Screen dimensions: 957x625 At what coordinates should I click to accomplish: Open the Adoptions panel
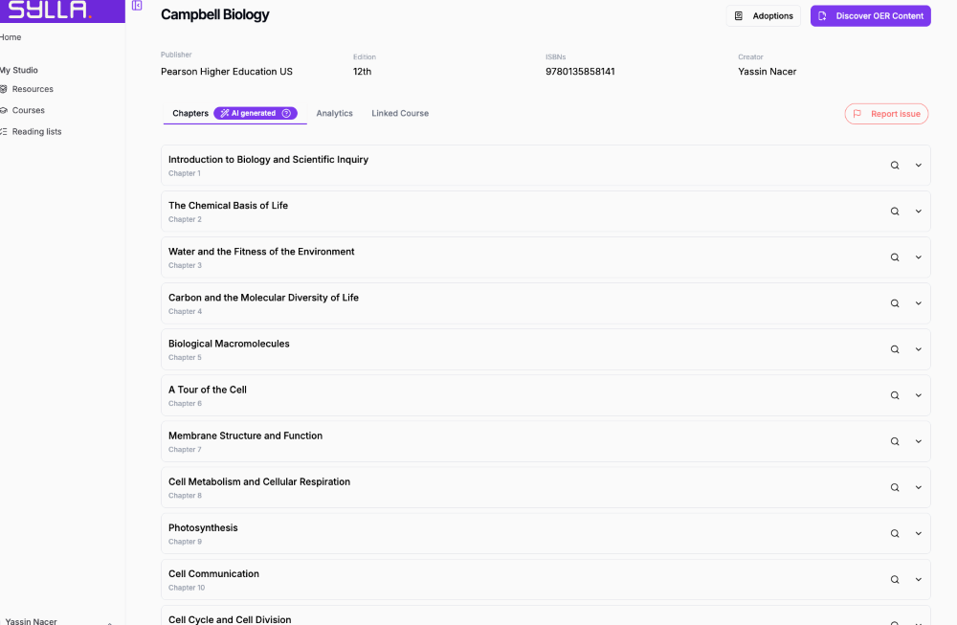click(x=763, y=15)
